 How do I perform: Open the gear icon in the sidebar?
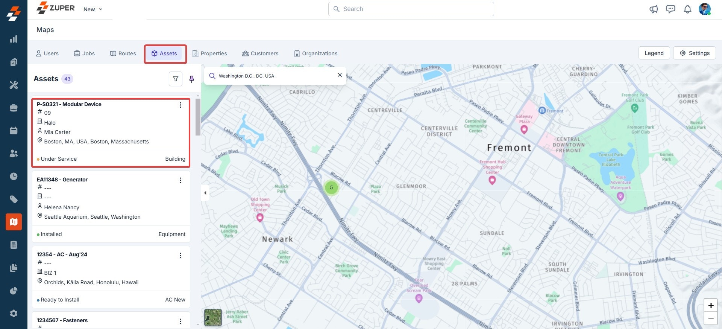14,314
